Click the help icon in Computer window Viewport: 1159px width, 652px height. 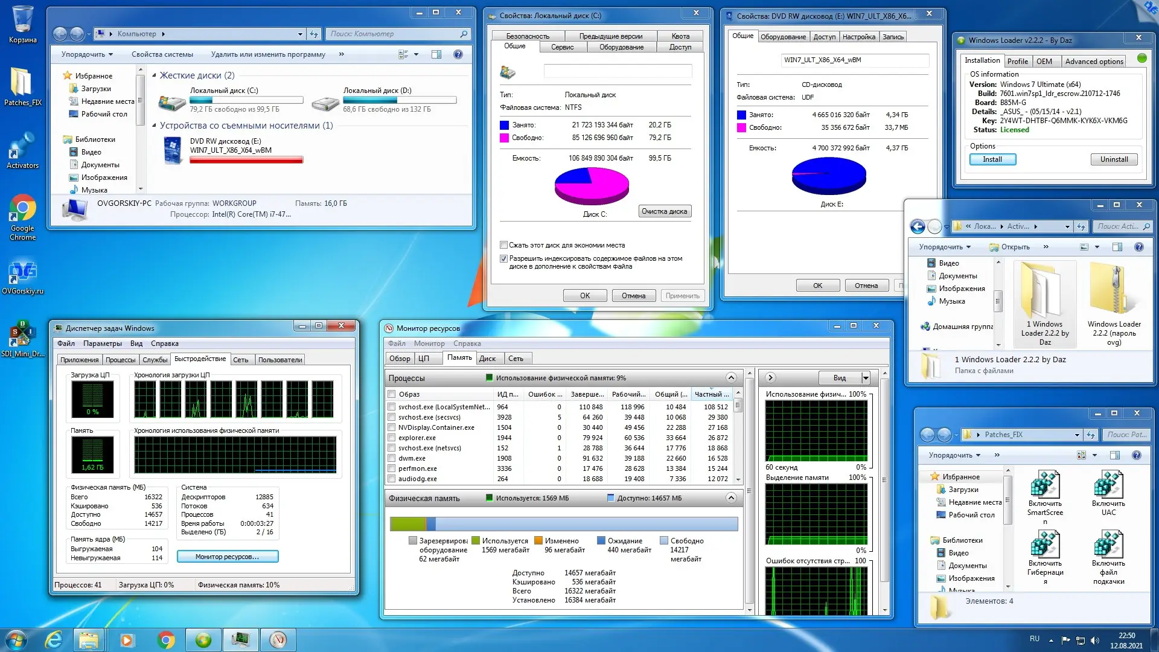(458, 54)
